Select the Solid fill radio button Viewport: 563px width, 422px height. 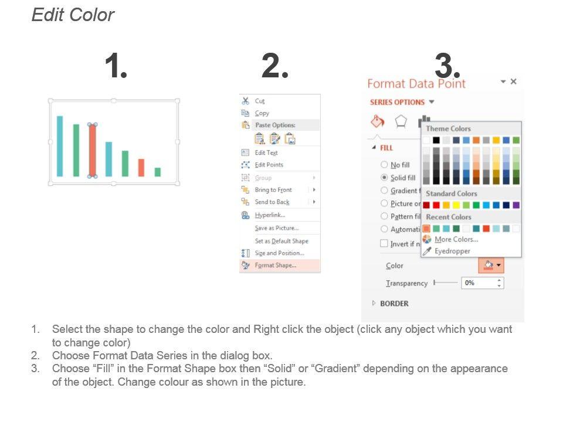point(385,178)
